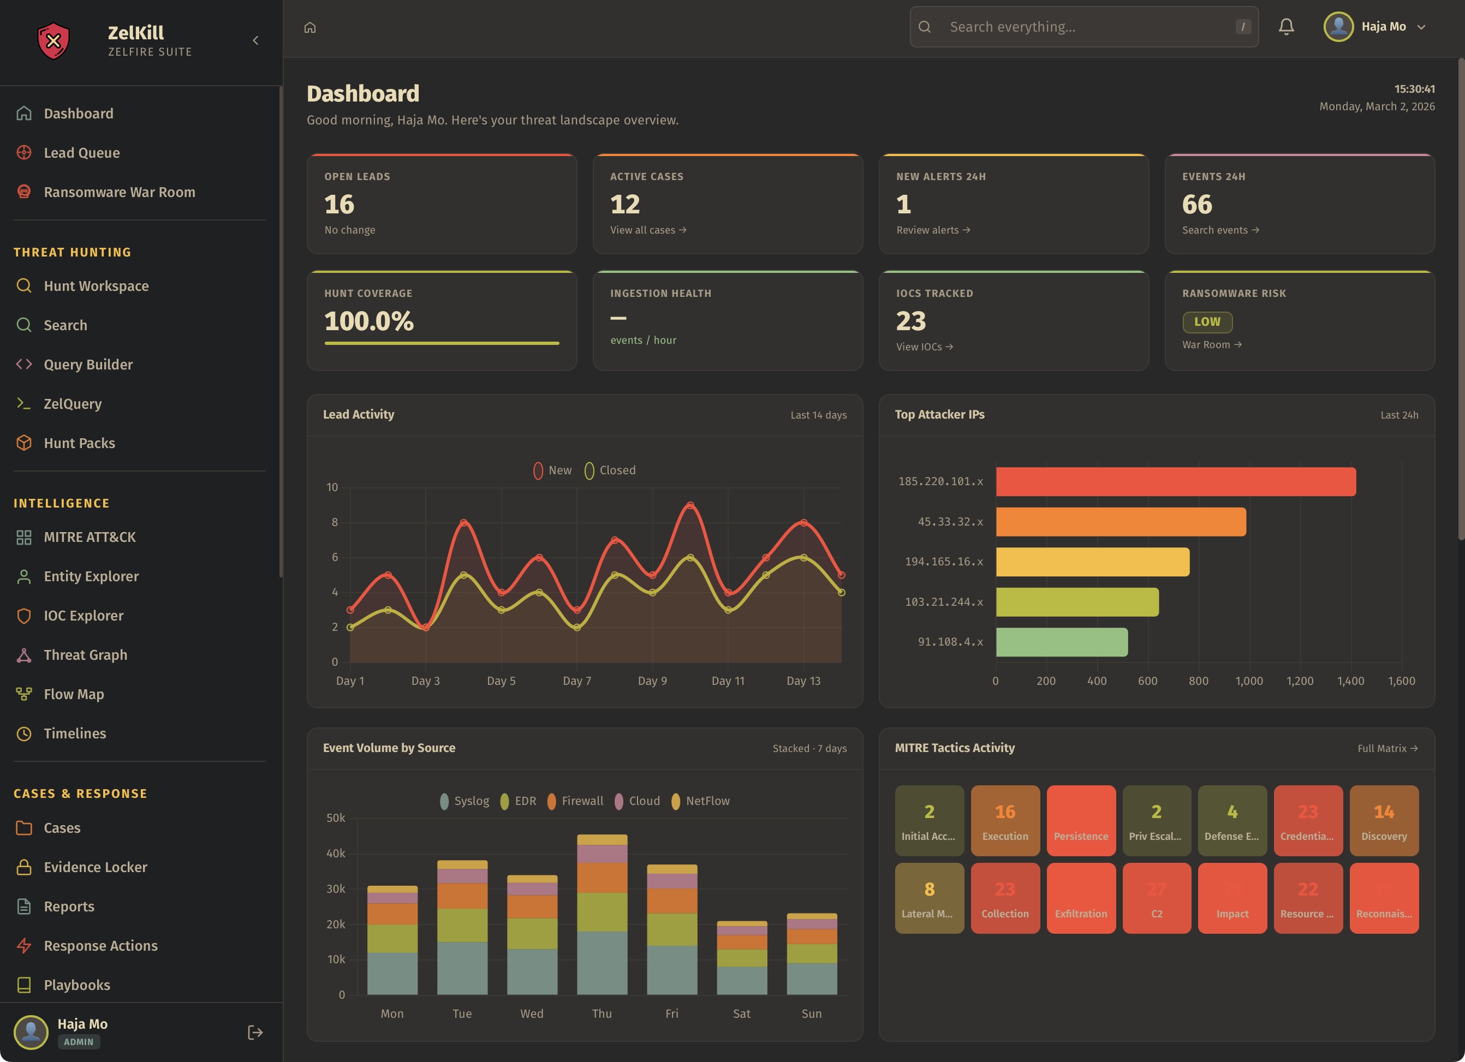Toggle the New series in Lead Activity legend
This screenshot has width=1465, height=1062.
click(552, 470)
